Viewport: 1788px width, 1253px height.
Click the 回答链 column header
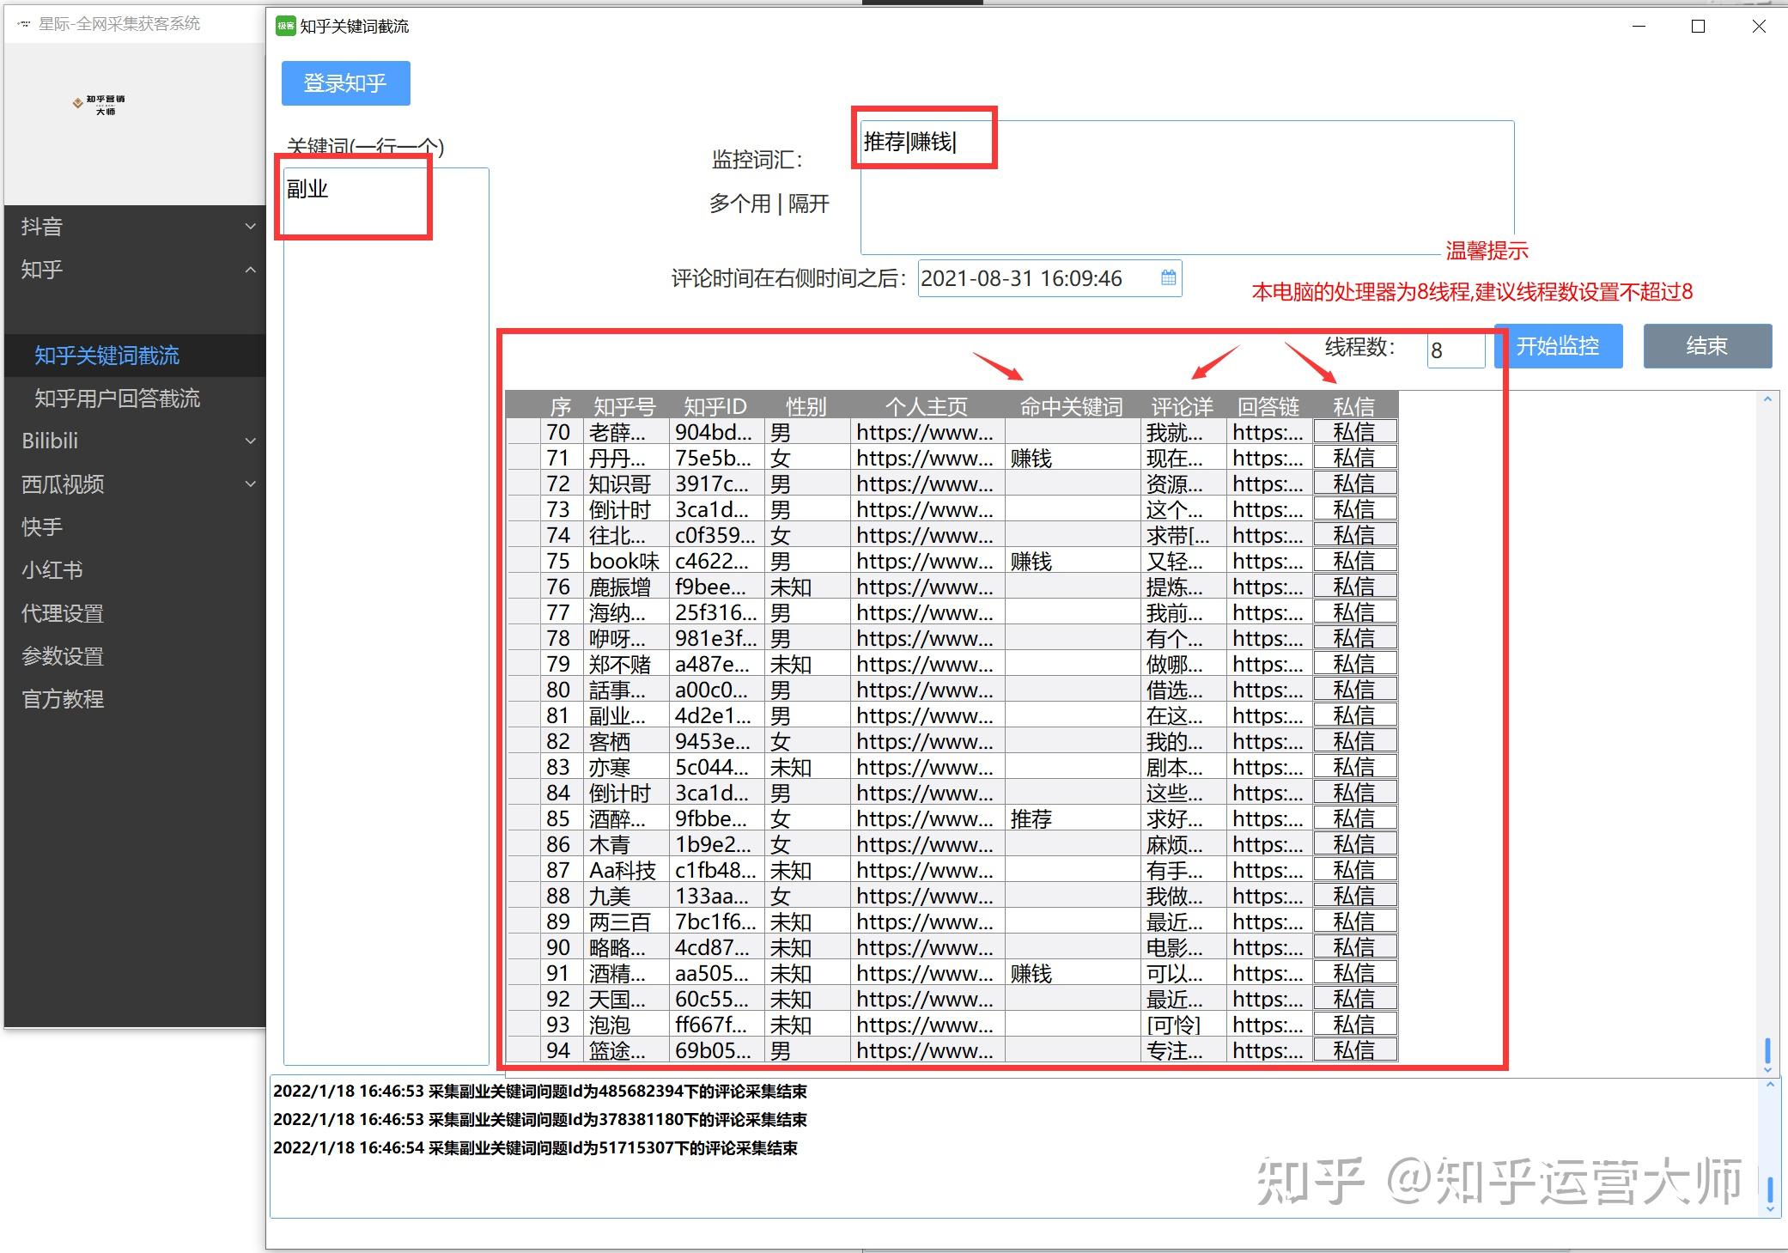click(x=1268, y=406)
